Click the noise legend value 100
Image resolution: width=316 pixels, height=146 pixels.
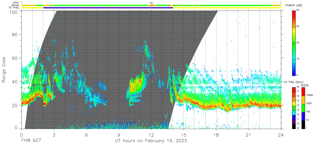coord(308,111)
